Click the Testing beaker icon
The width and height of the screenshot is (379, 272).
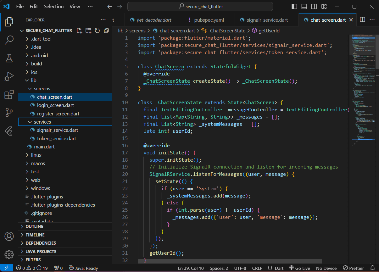tap(9, 58)
